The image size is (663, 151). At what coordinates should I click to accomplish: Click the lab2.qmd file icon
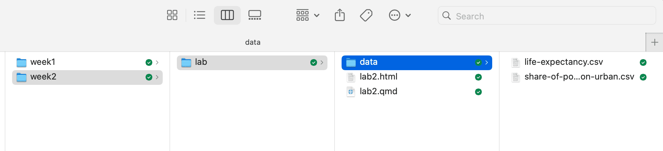pyautogui.click(x=351, y=92)
